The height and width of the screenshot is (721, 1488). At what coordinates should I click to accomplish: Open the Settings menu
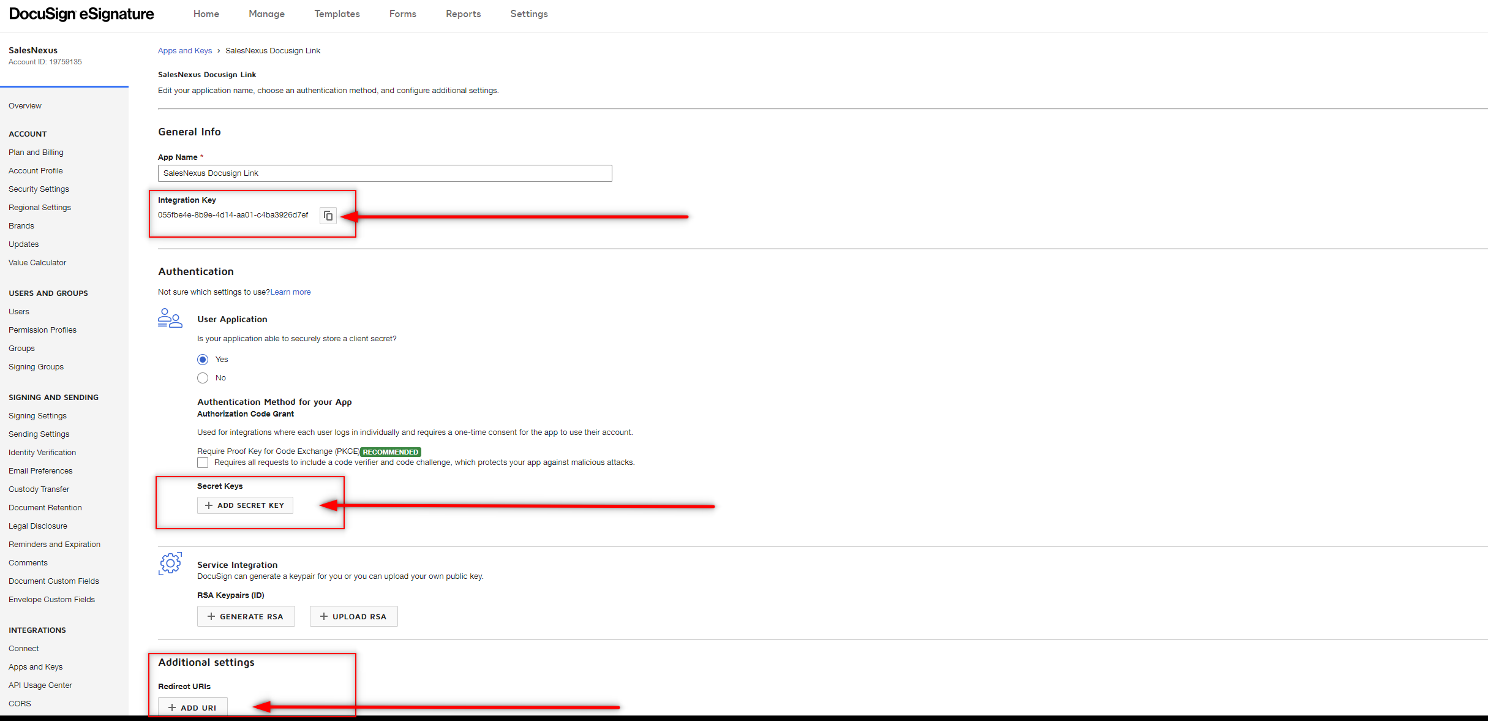pyautogui.click(x=529, y=13)
